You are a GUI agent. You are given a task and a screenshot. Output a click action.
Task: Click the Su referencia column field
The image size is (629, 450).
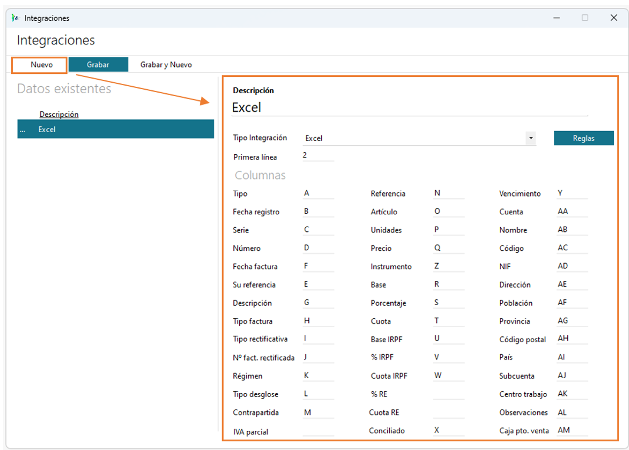click(318, 284)
